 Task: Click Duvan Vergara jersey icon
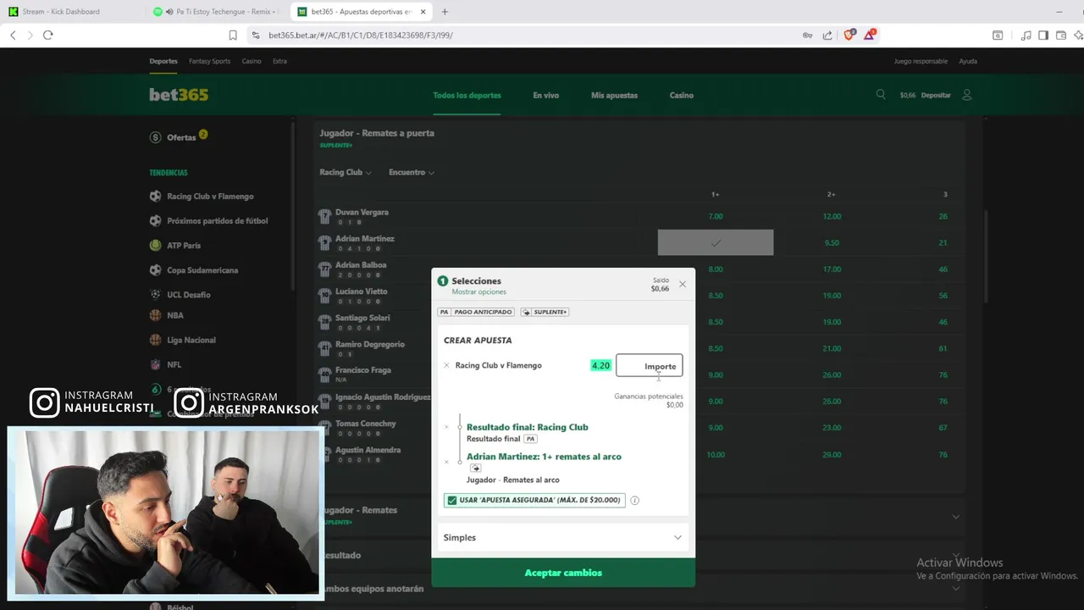pyautogui.click(x=324, y=216)
